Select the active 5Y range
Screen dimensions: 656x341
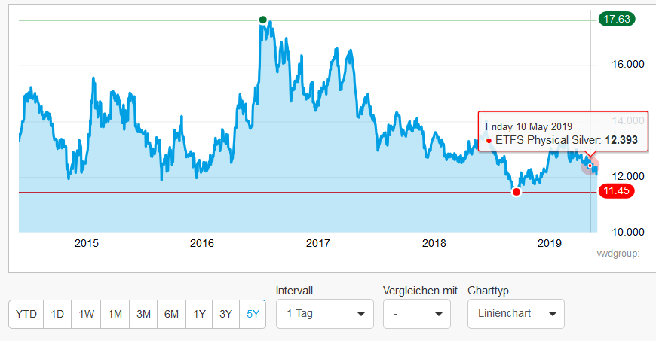[253, 315]
